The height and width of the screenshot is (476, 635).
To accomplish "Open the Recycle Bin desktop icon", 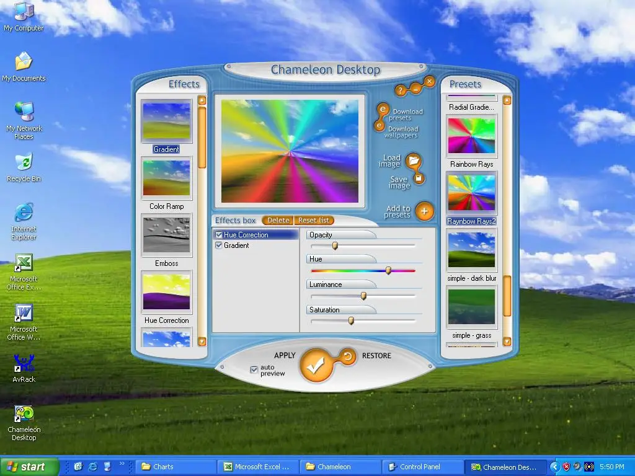I will point(24,167).
